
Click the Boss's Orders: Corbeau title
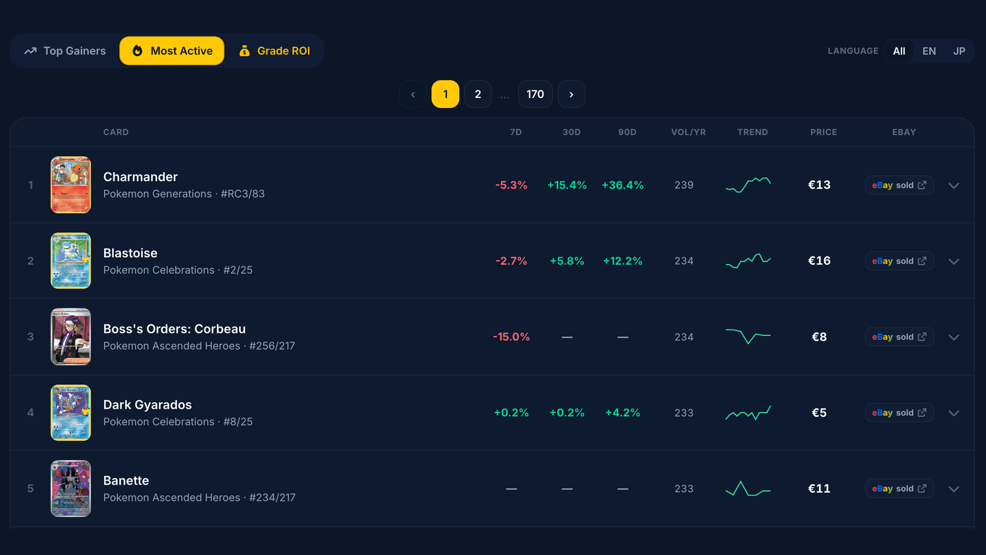(174, 329)
